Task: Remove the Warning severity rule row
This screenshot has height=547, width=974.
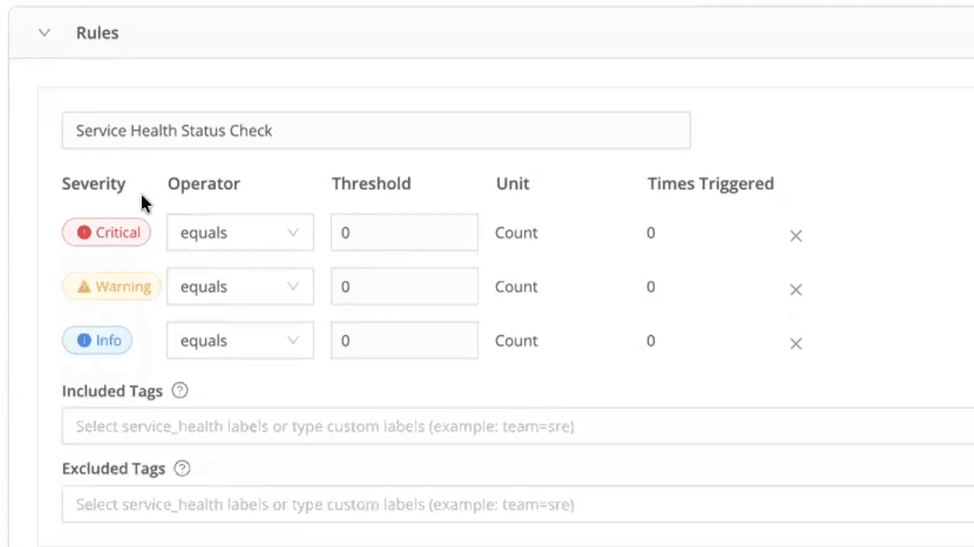Action: coord(796,290)
